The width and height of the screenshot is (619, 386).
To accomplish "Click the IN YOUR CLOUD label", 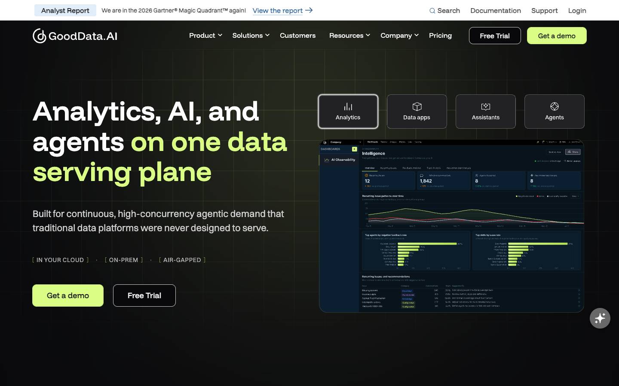I will pyautogui.click(x=60, y=260).
